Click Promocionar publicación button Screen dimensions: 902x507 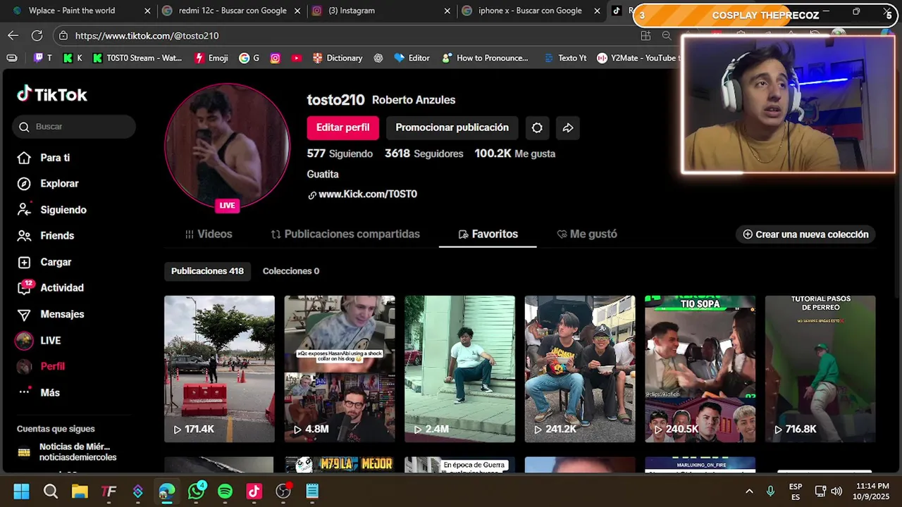[x=452, y=127]
